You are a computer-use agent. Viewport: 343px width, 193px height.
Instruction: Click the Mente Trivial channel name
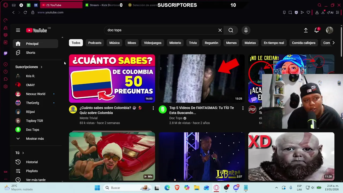coord(88,118)
